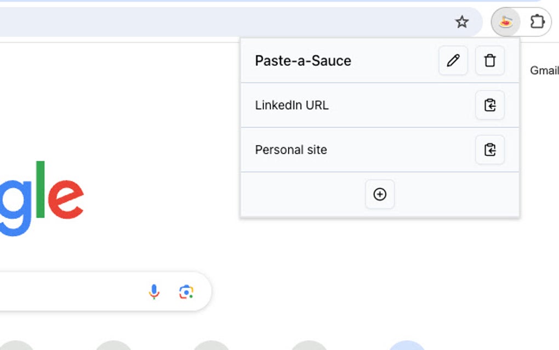This screenshot has height=350, width=559.
Task: Click the pencil icon to edit Paste-a-Sauce entries
Action: pos(453,60)
